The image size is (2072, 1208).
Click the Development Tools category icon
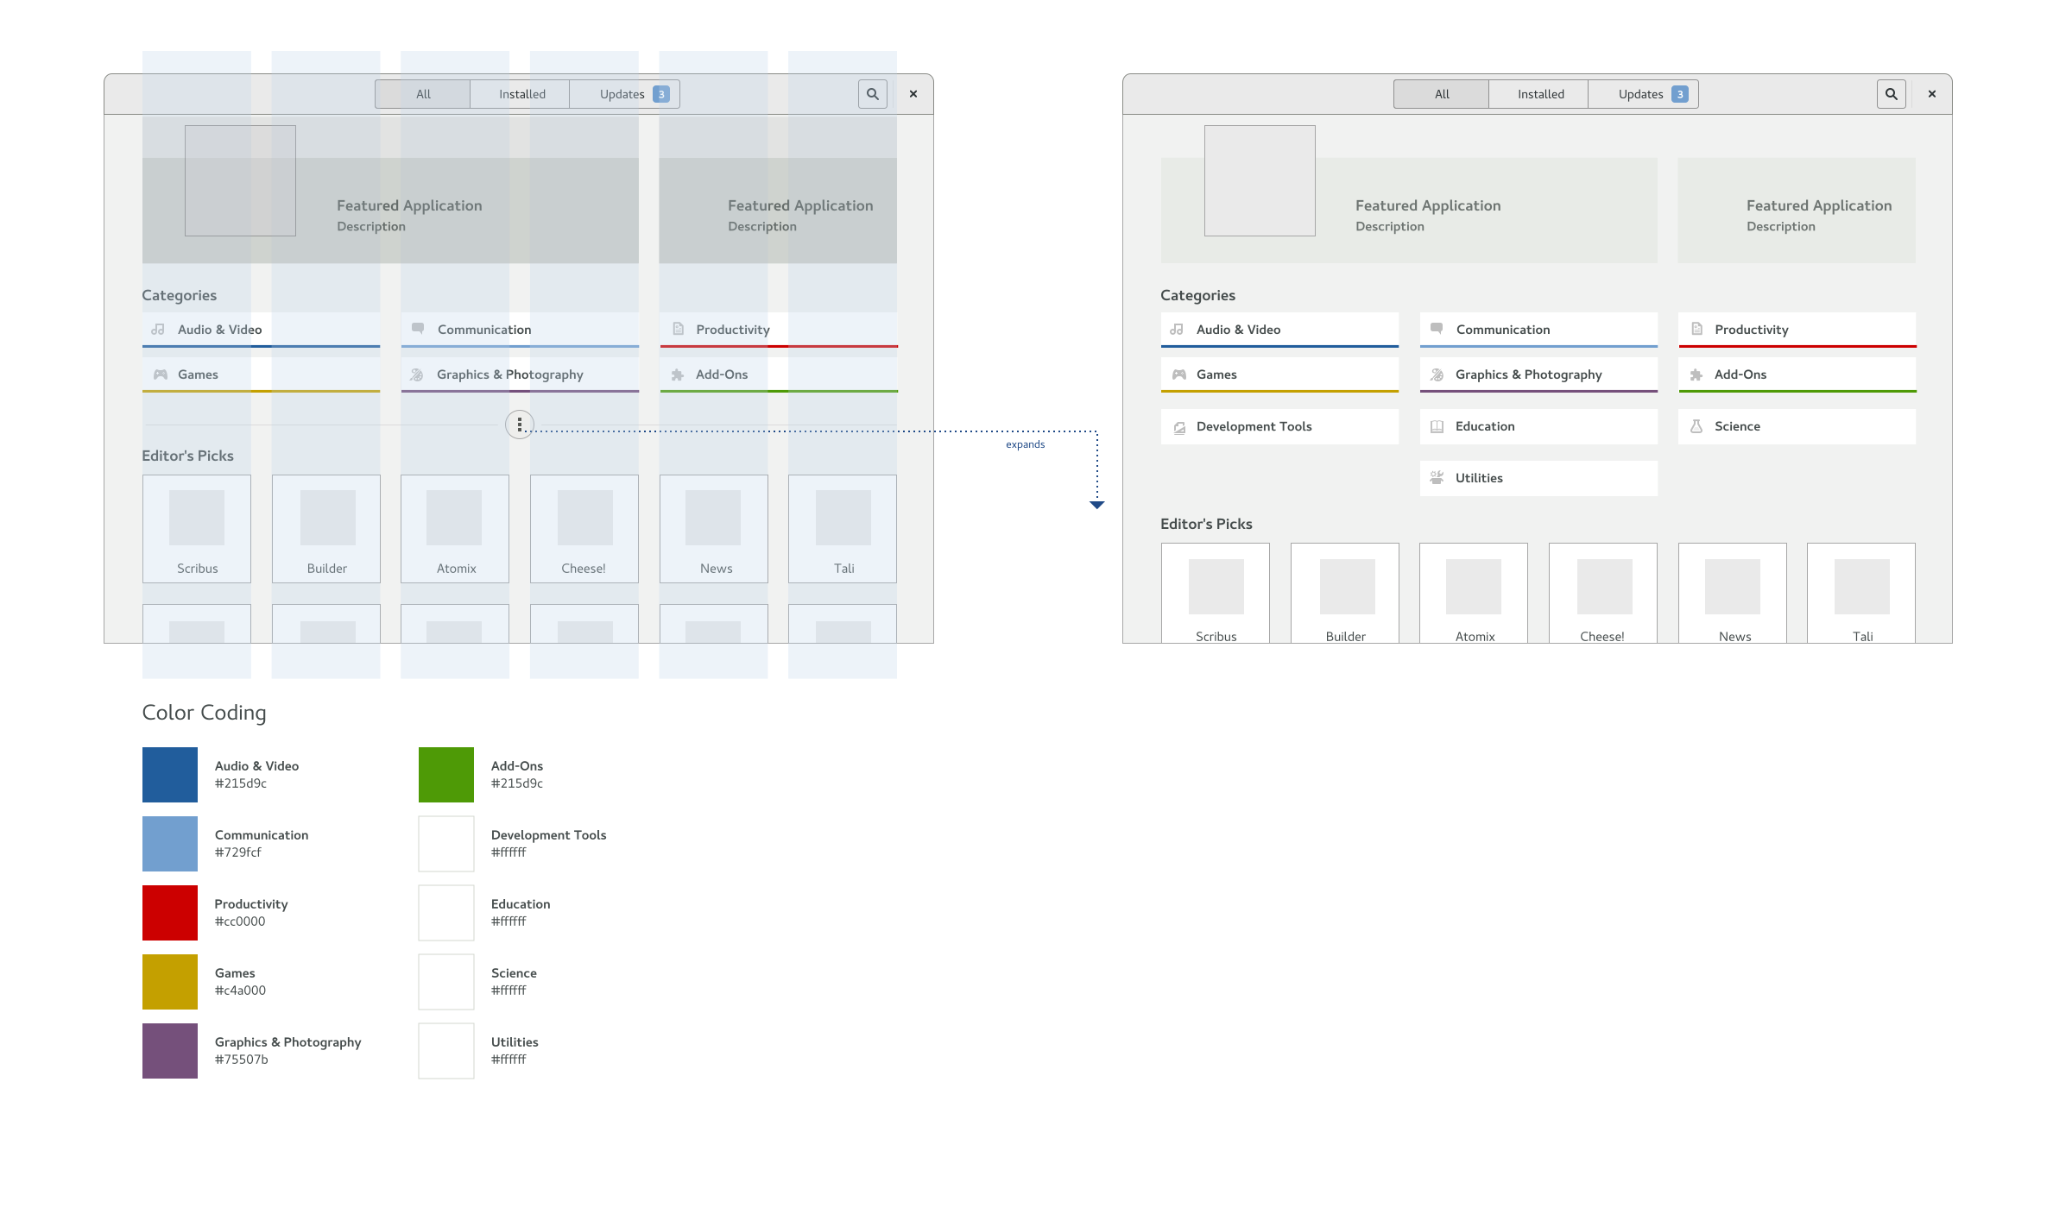(1179, 427)
